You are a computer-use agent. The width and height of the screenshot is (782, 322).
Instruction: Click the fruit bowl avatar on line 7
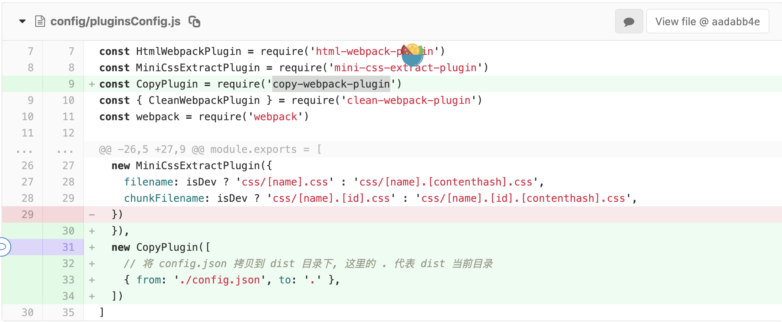pos(412,54)
